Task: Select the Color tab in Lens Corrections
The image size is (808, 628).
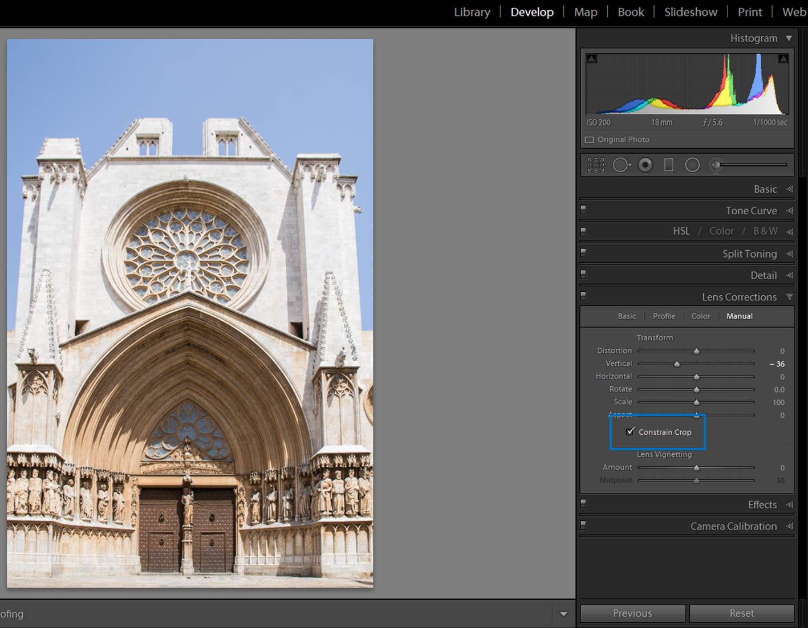Action: (x=701, y=316)
